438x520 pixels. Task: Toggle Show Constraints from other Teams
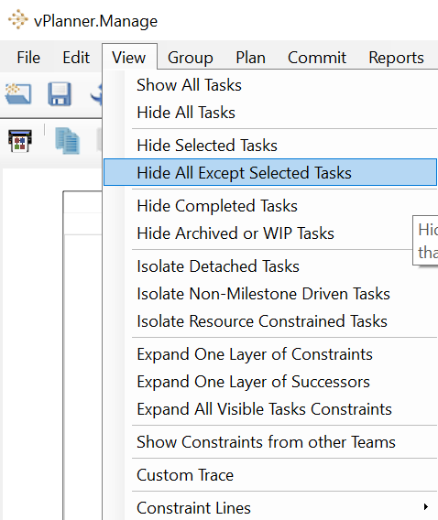[270, 442]
